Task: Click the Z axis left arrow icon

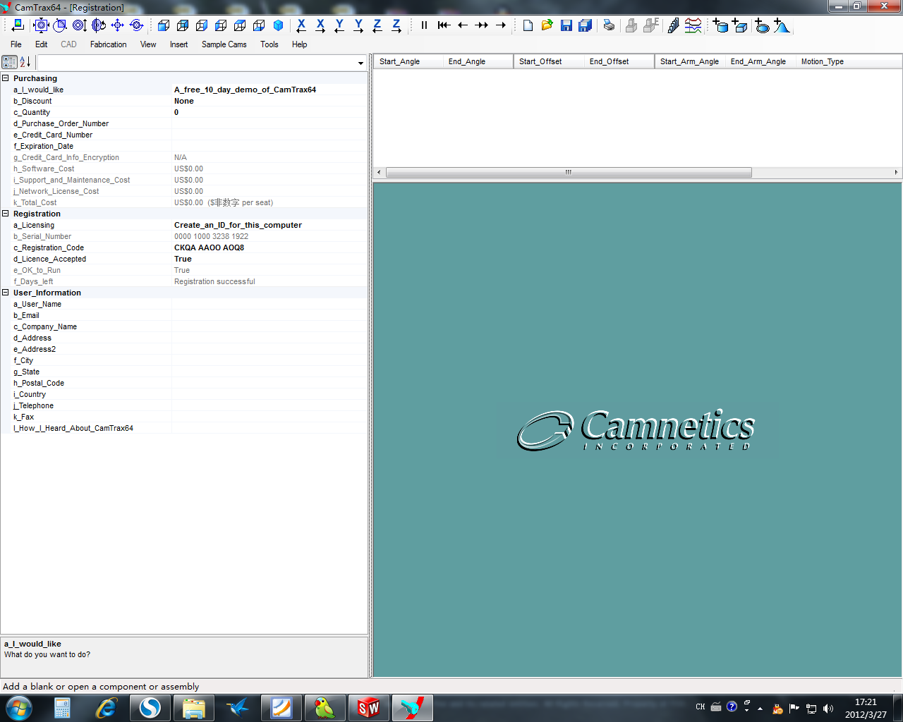Action: [377, 25]
